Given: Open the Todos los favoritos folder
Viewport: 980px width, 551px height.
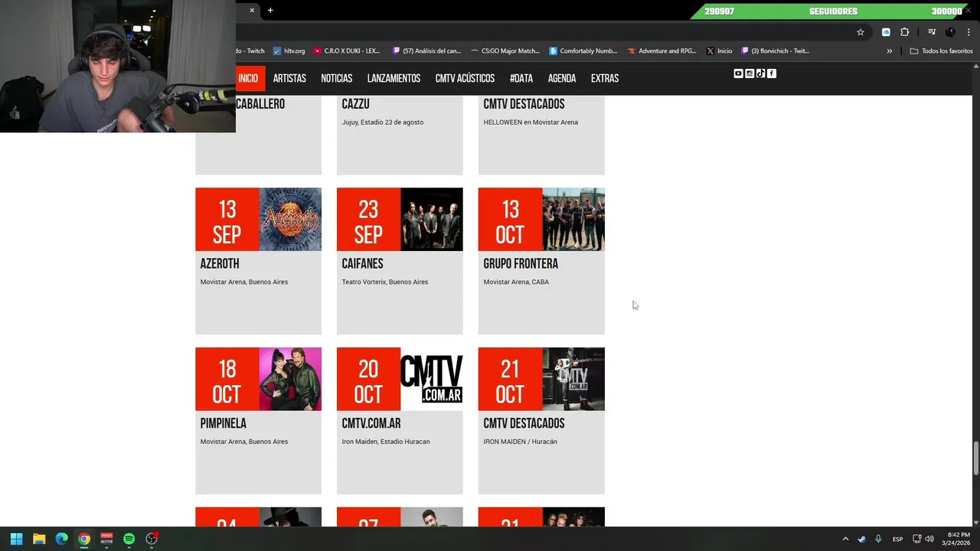Looking at the screenshot, I should pos(941,51).
